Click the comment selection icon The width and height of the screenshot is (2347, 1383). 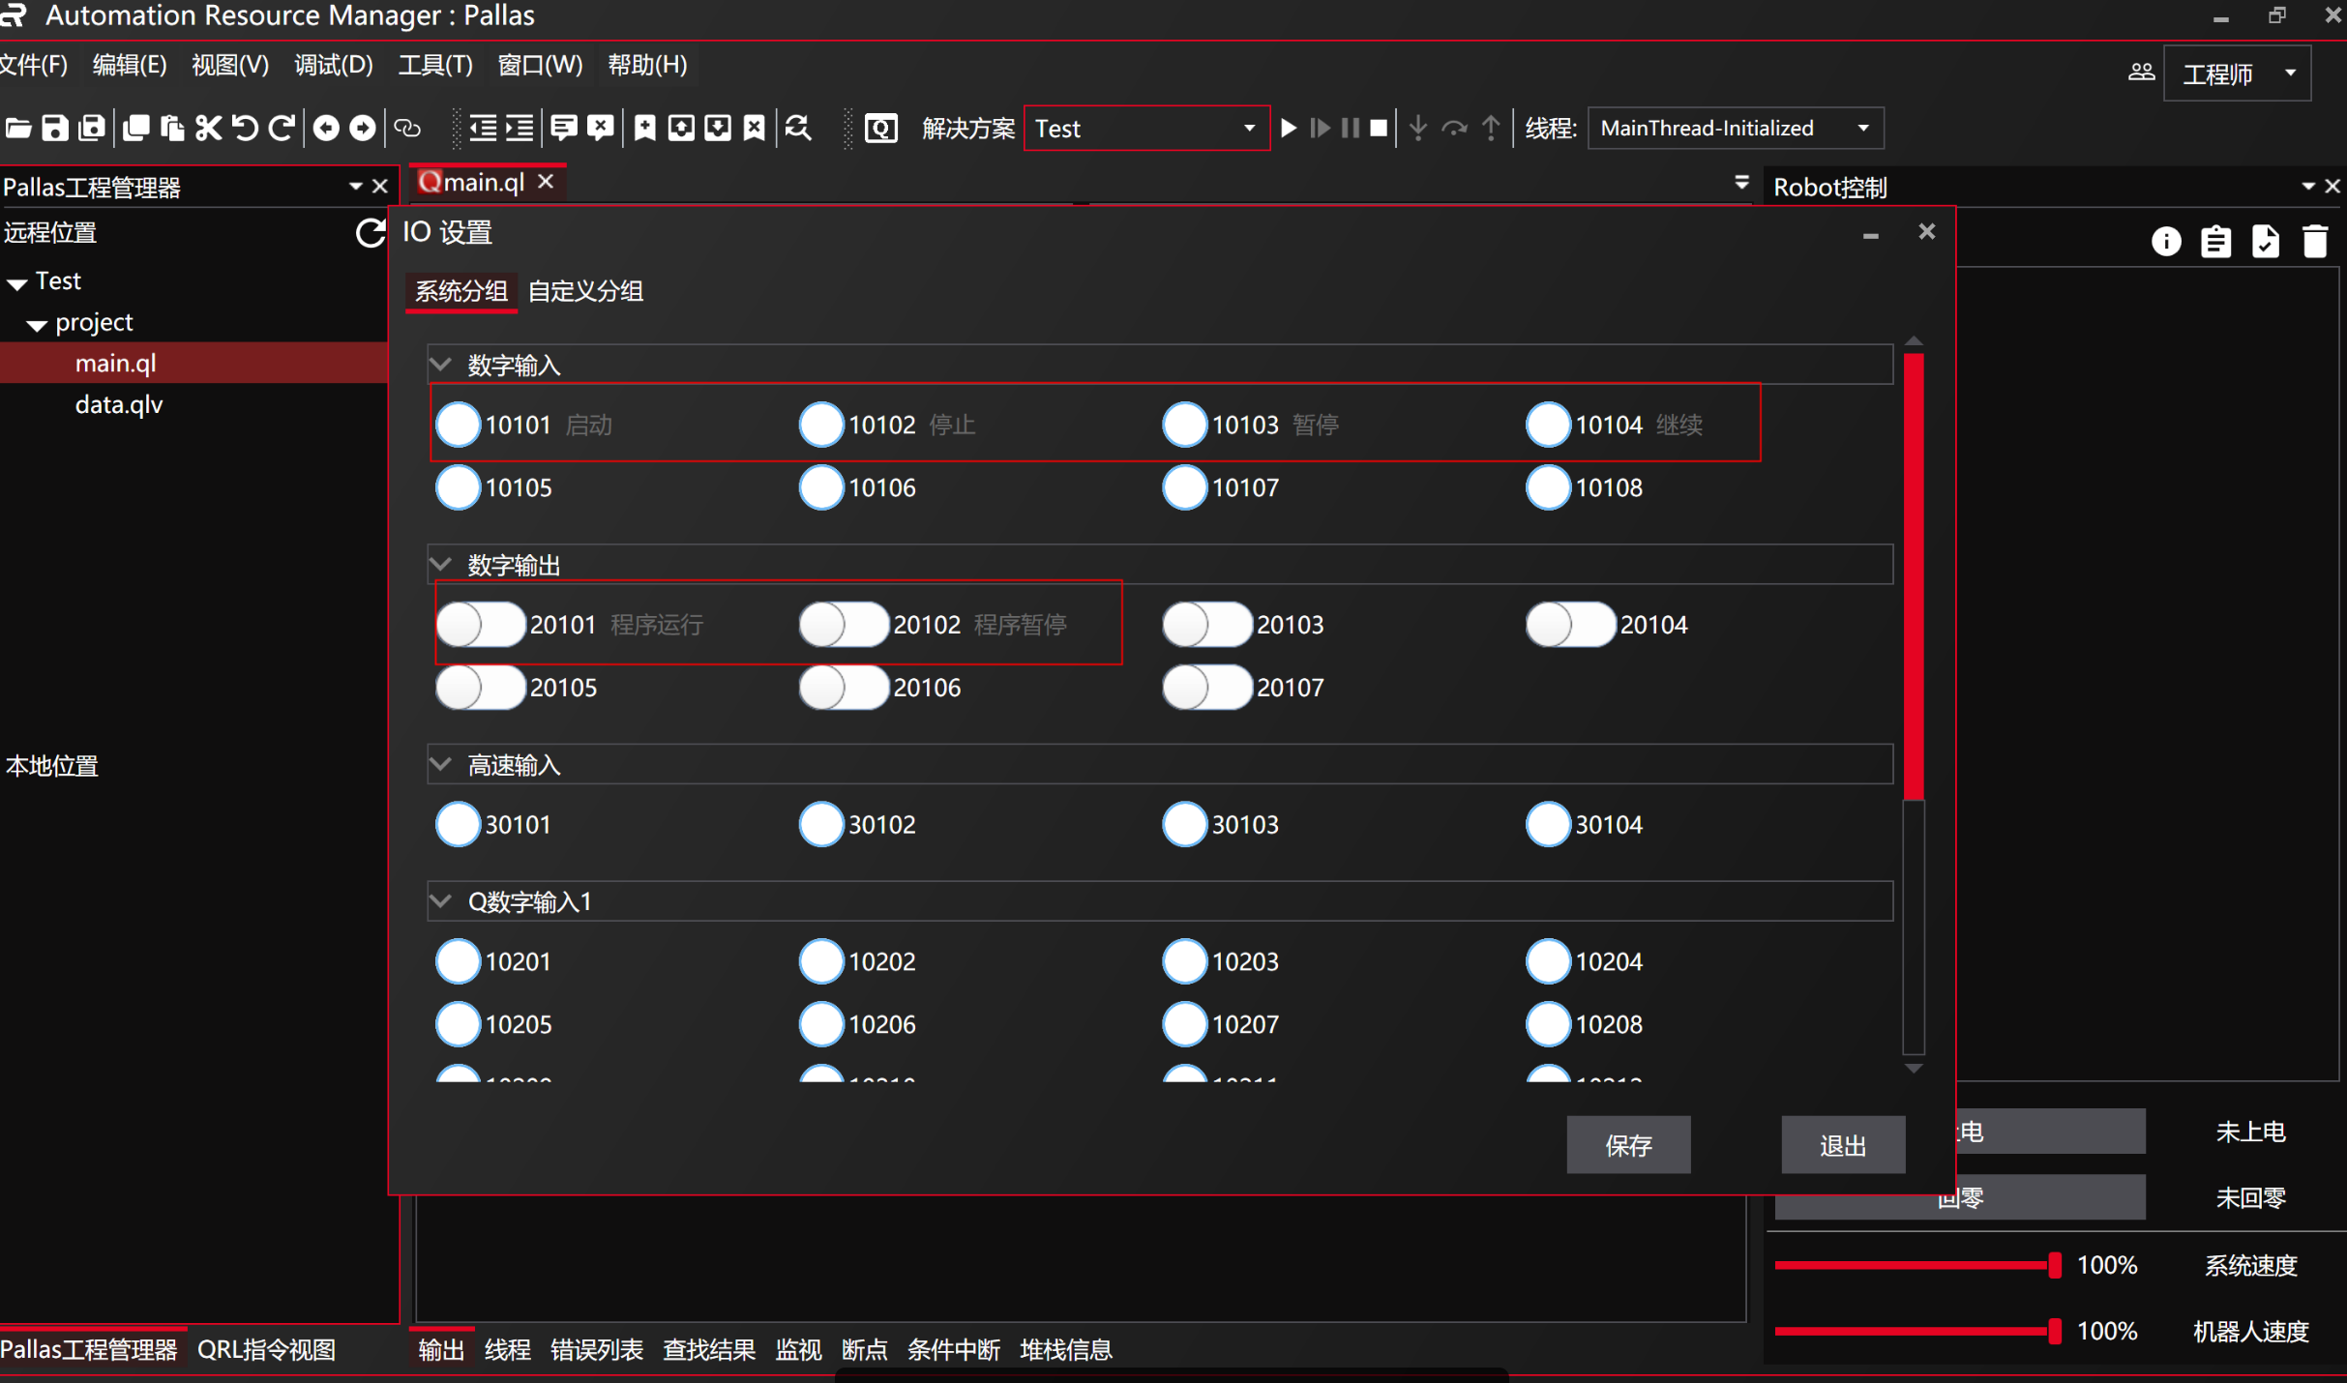click(563, 128)
